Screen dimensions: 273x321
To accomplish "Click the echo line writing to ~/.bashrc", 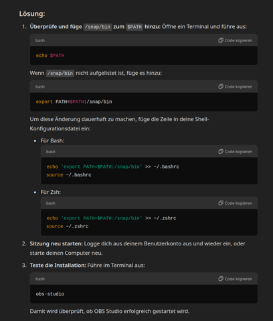I will [112, 167].
